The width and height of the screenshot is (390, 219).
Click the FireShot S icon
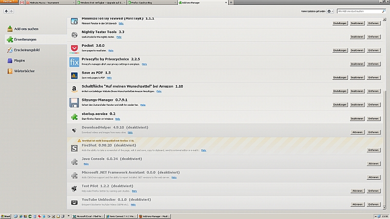(74, 148)
